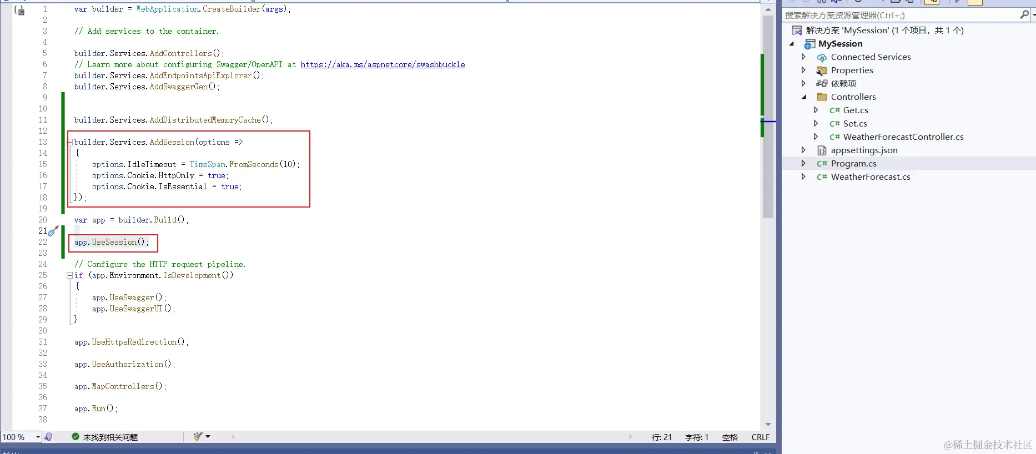Click the Connected Services cloud icon
The image size is (1036, 454).
(822, 57)
